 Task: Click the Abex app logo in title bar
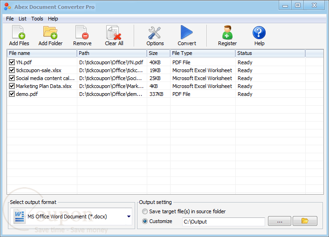(7, 7)
